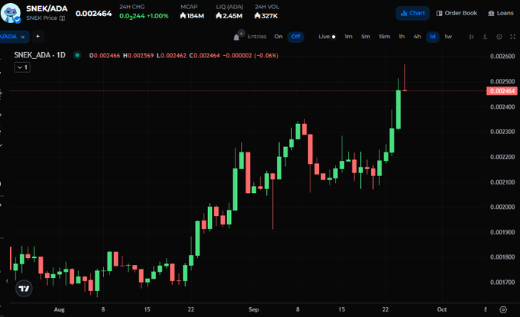Click the SNEK Price label
The image size is (520, 317).
[x=42, y=18]
